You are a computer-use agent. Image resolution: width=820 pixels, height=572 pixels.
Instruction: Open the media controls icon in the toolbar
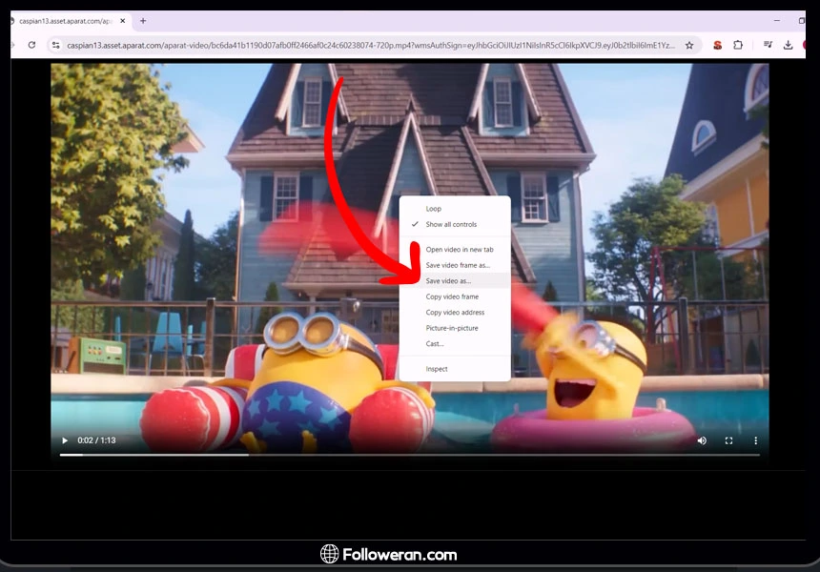tap(767, 45)
